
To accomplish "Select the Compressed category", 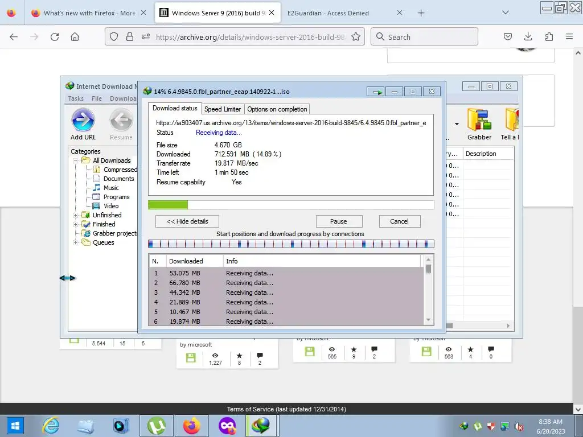I will pyautogui.click(x=120, y=170).
